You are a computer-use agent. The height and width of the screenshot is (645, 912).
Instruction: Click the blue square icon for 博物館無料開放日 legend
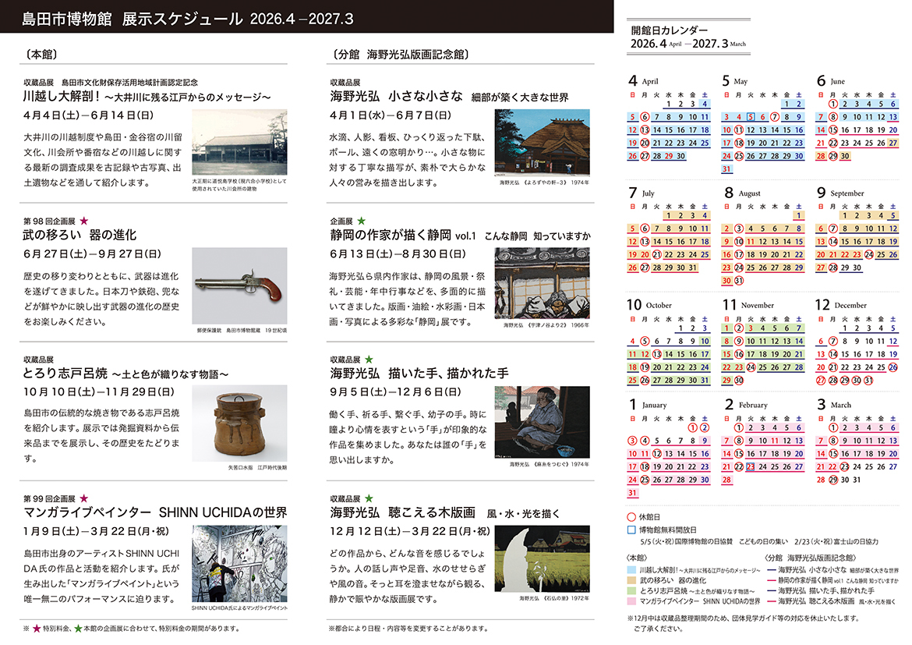point(631,530)
